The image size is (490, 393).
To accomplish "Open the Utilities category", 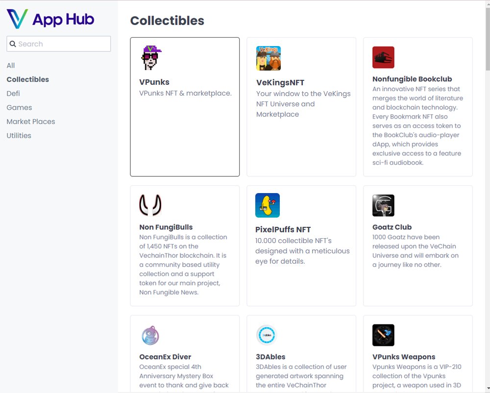I will (x=19, y=136).
